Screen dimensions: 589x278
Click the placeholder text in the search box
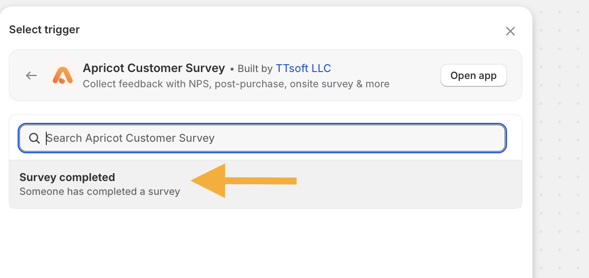130,138
